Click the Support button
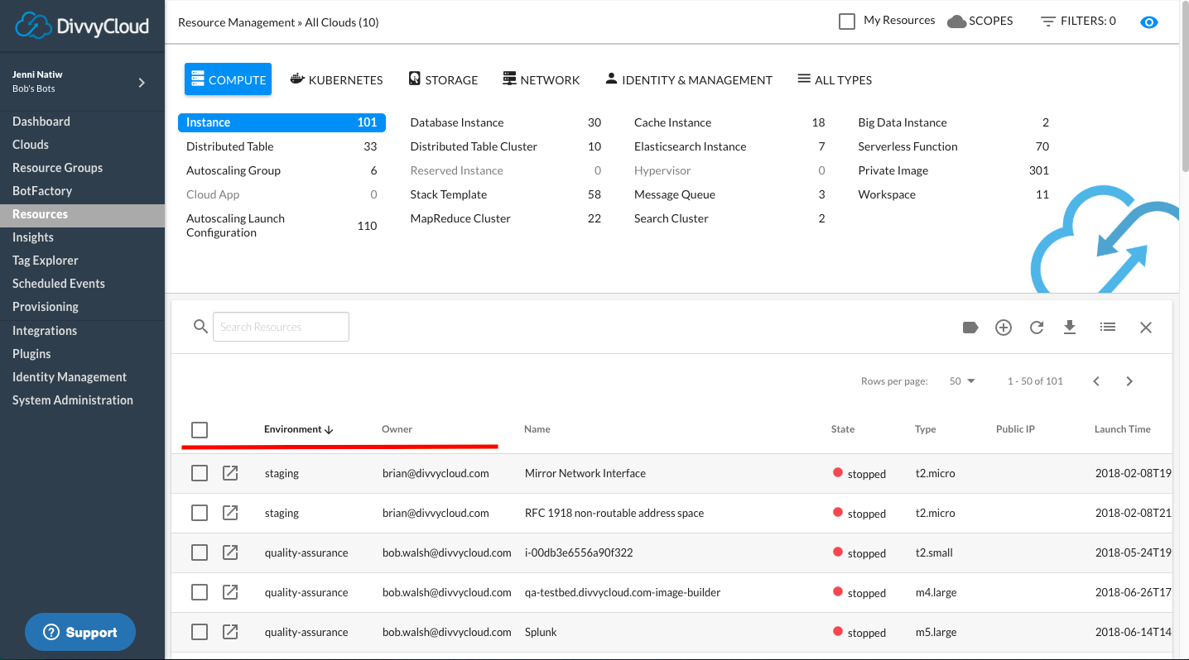The image size is (1189, 660). 80,633
